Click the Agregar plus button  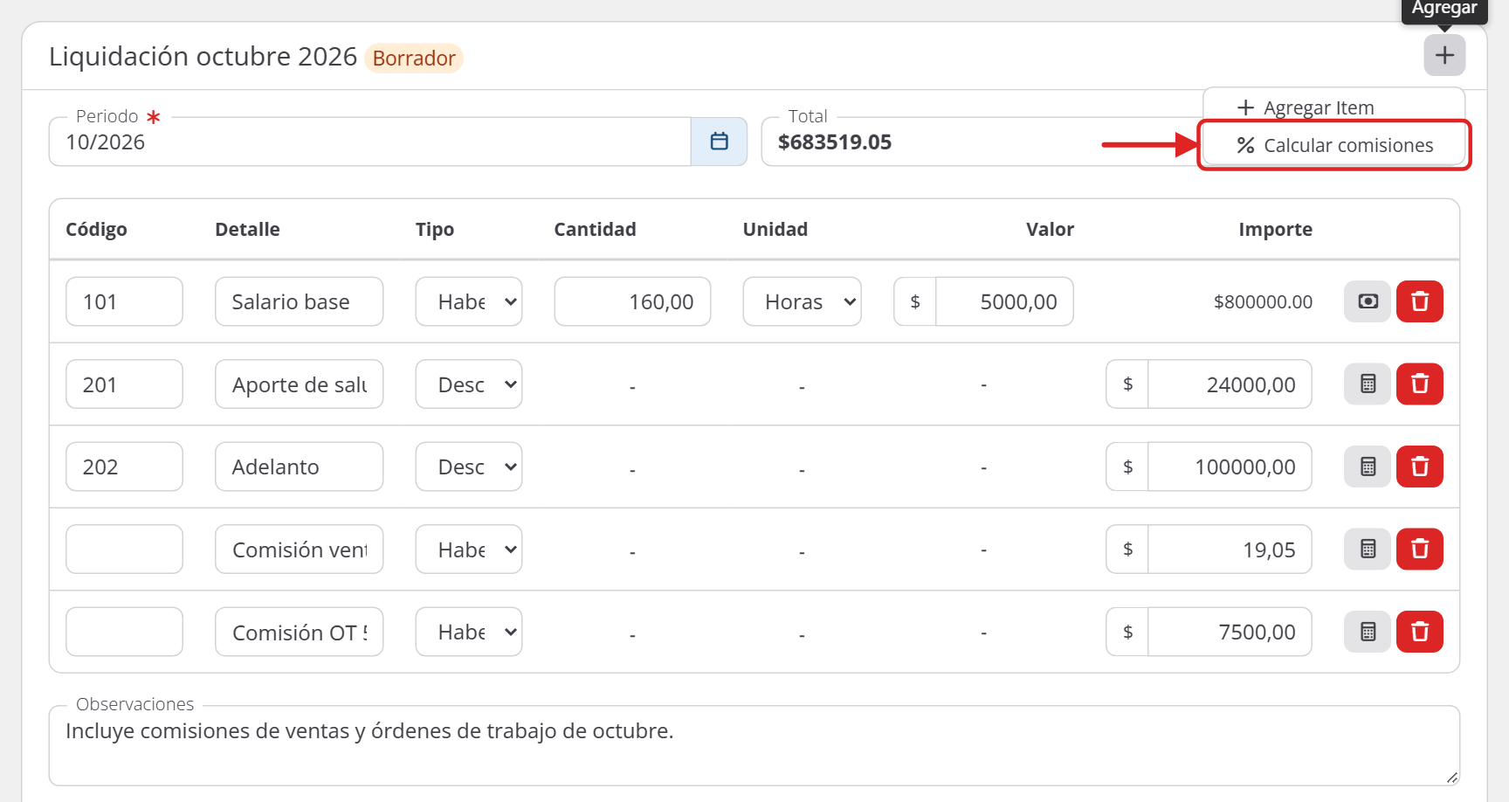tap(1444, 55)
